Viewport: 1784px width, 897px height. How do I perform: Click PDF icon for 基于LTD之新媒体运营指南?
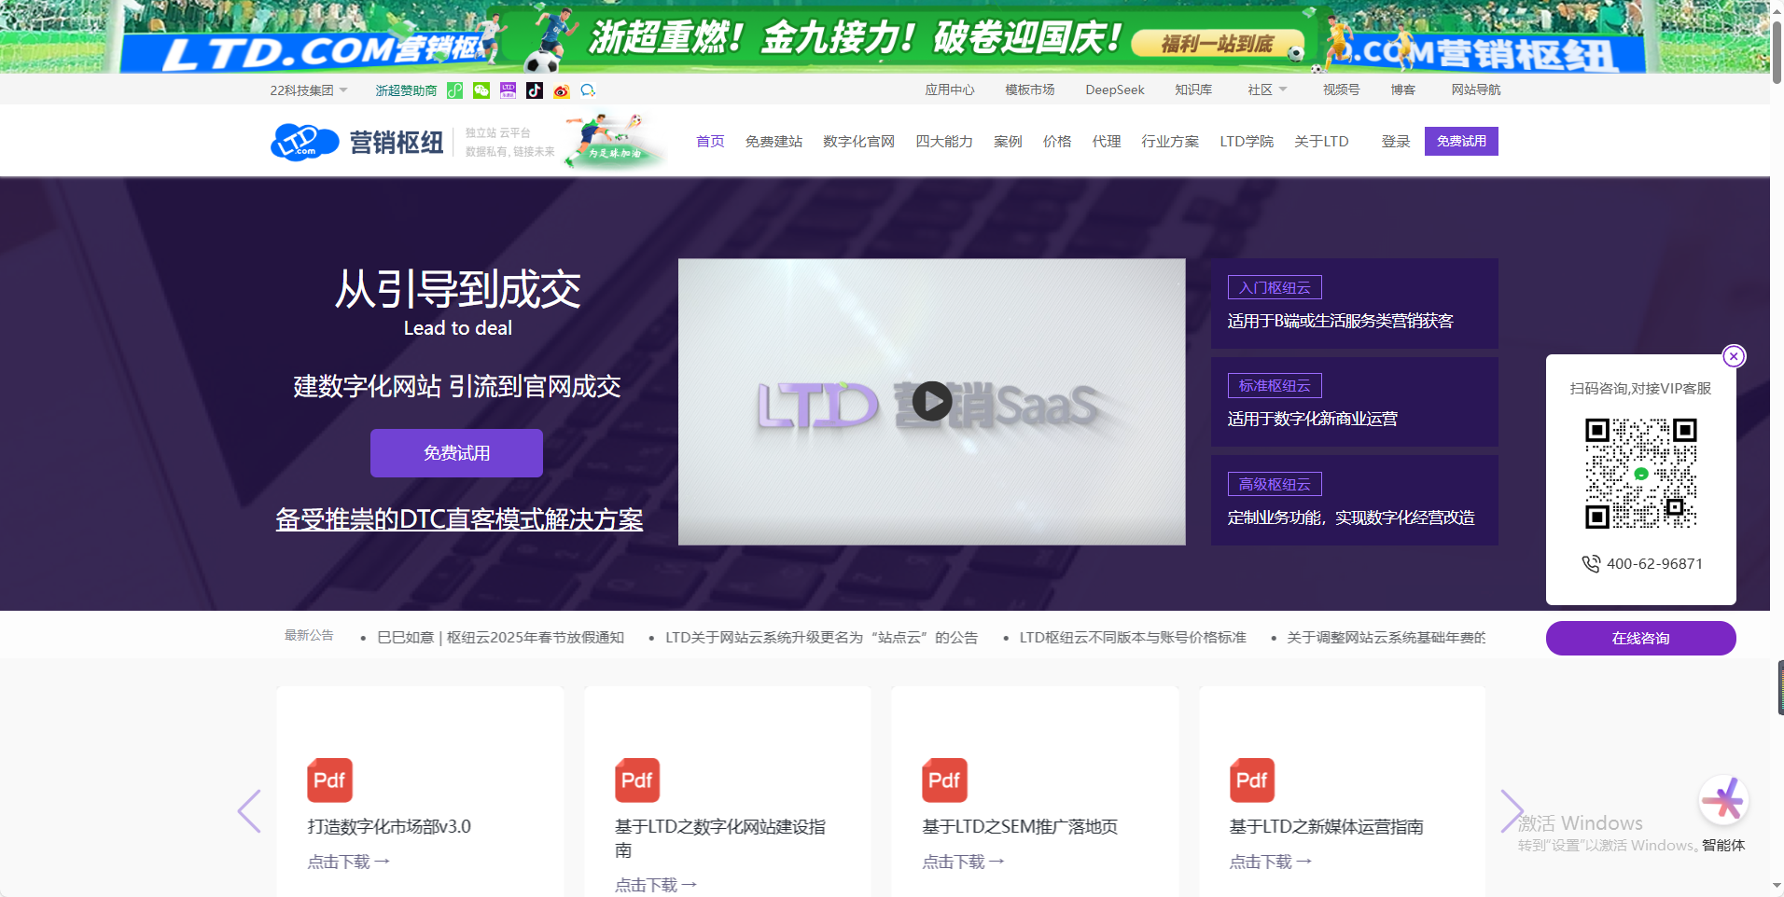click(1252, 780)
